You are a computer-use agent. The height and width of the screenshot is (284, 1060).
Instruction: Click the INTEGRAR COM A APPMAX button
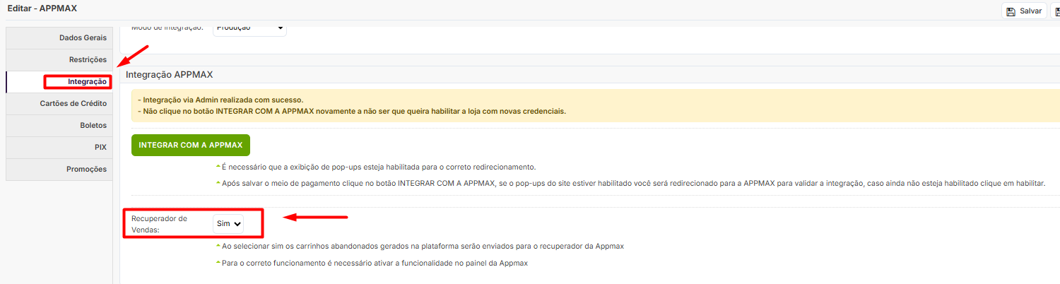click(191, 145)
